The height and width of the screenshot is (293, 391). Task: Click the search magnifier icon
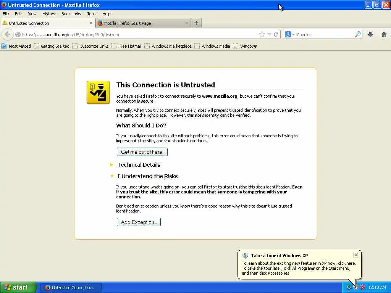[358, 34]
